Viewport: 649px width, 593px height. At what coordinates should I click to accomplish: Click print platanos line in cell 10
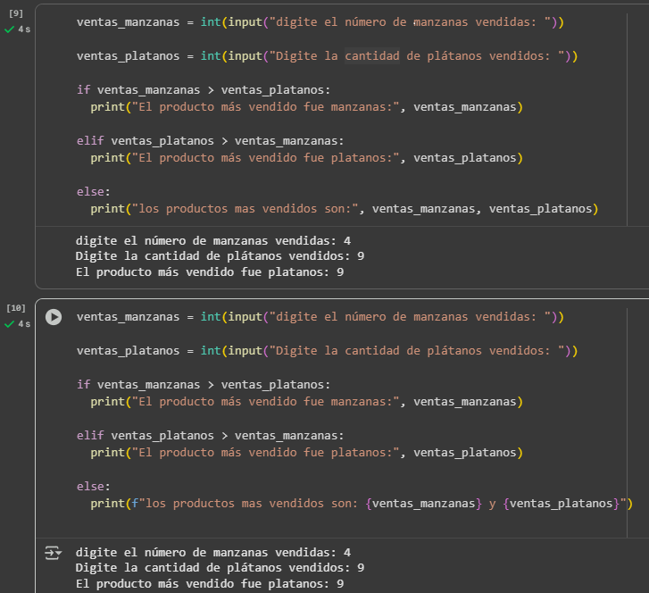307,453
